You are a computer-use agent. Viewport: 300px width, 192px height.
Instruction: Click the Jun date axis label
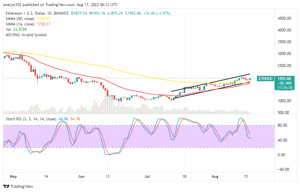(x=81, y=176)
